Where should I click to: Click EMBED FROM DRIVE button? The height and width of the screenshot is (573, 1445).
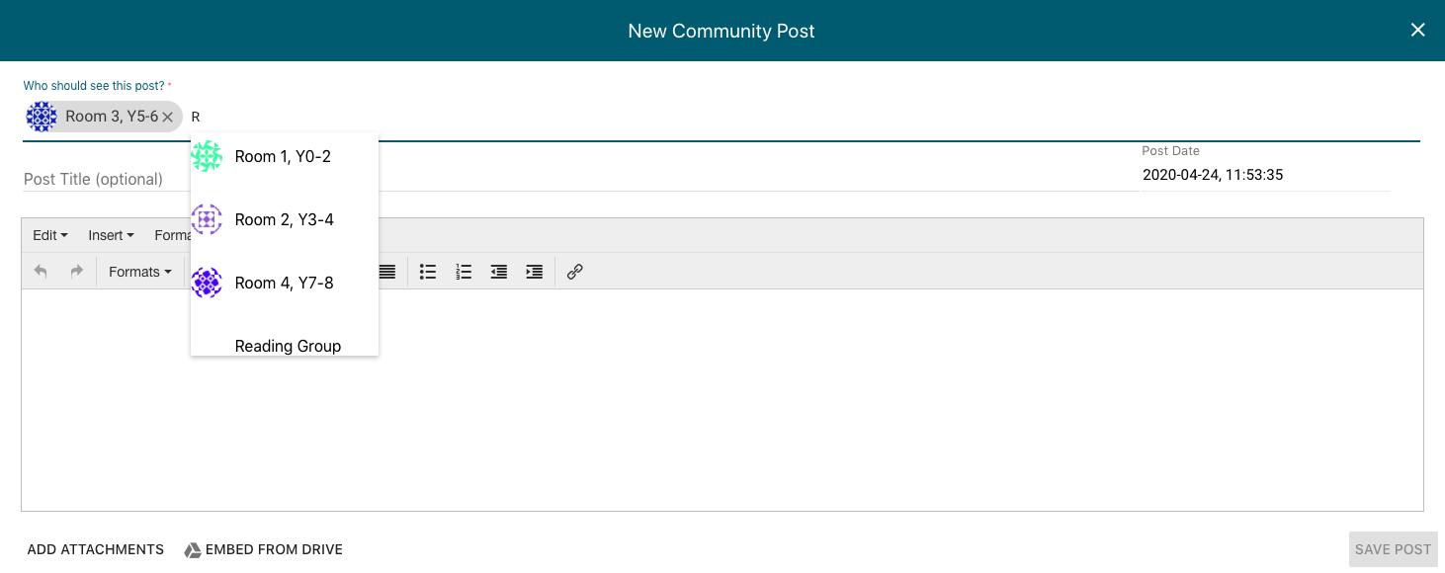[264, 549]
